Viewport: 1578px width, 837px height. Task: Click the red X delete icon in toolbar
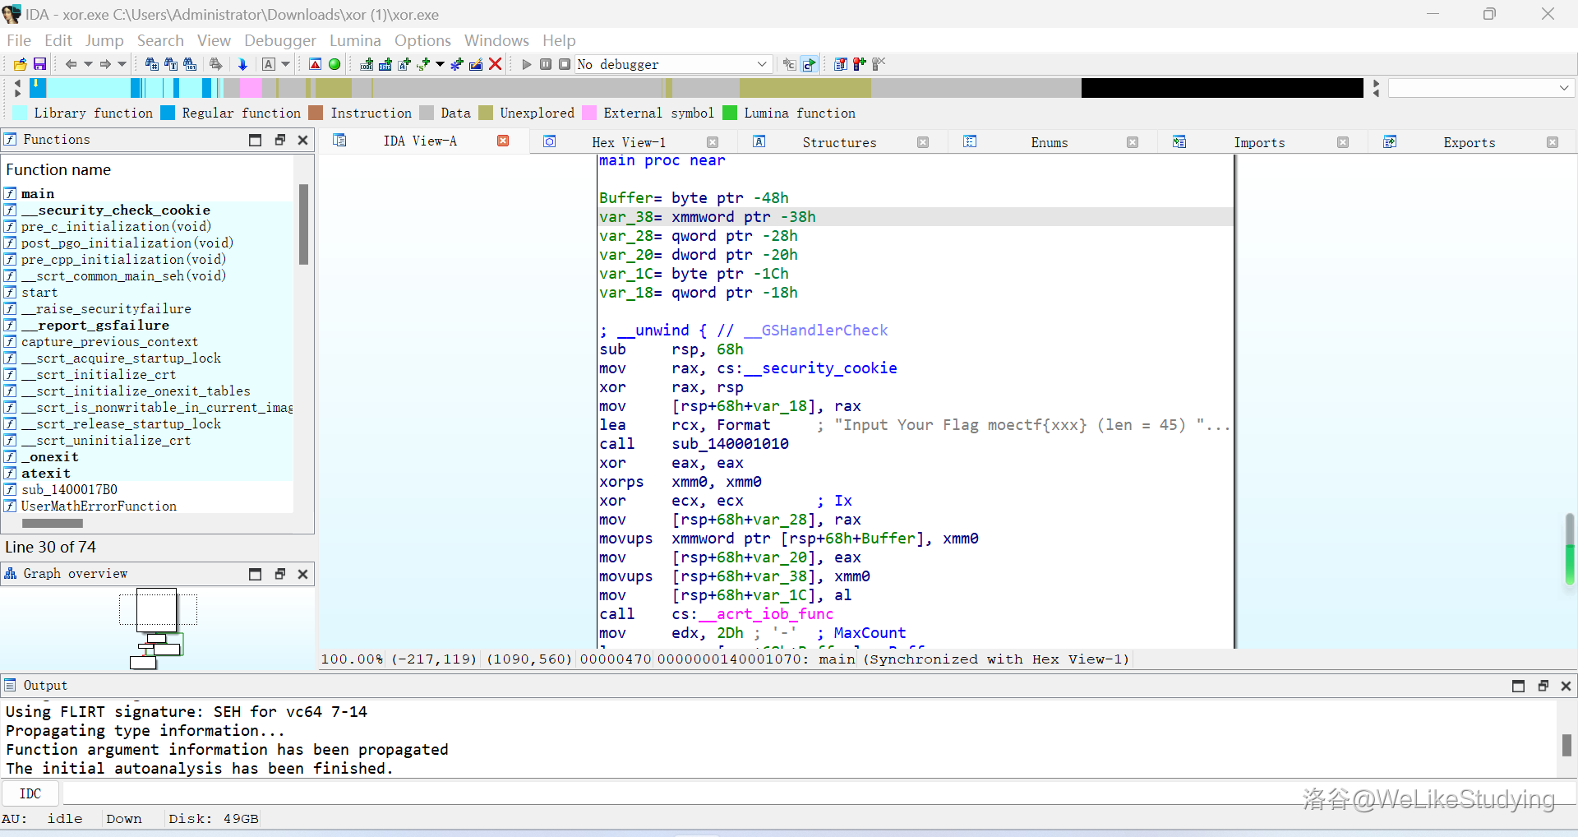click(x=495, y=64)
